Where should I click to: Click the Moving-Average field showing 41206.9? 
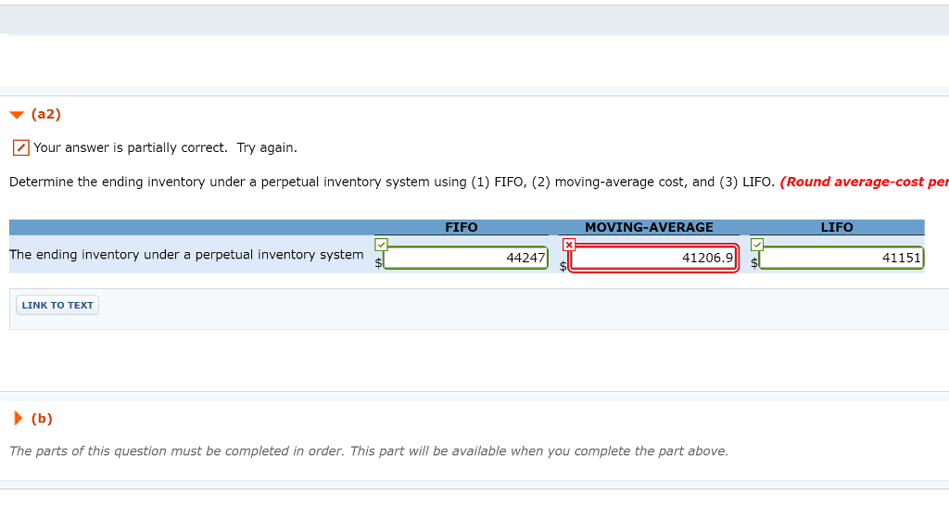pyautogui.click(x=653, y=259)
